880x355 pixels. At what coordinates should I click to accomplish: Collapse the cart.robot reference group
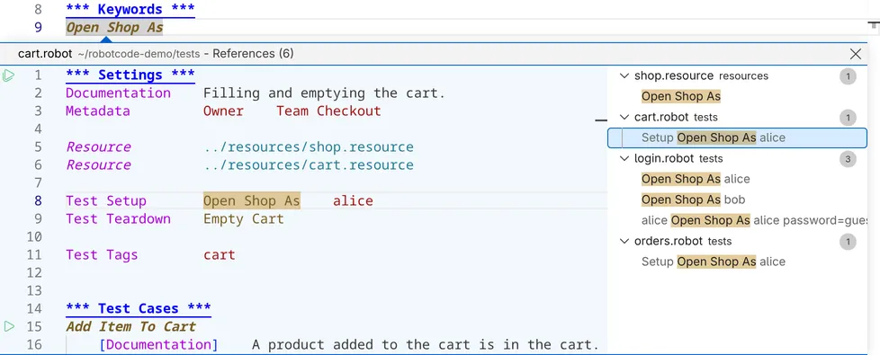[x=624, y=117]
